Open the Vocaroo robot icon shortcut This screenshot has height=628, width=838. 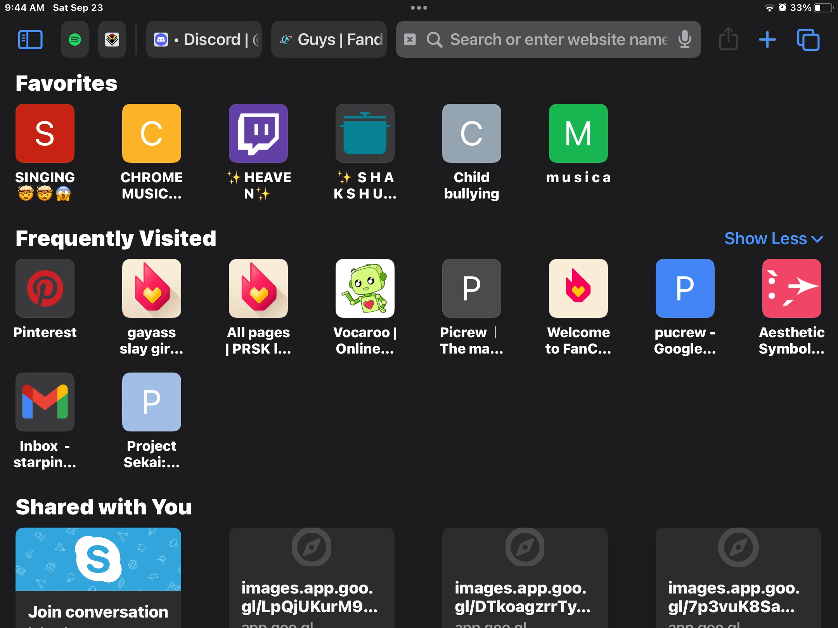(x=365, y=288)
